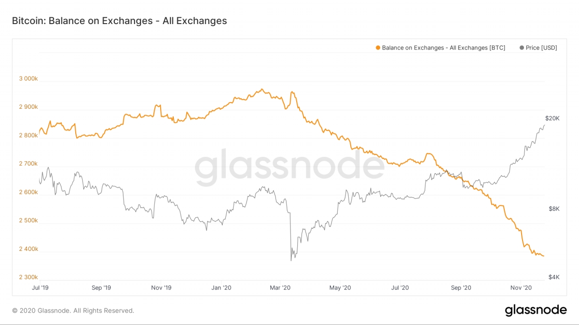
Task: Click the 3 000k y-axis label
Action: 27,78
